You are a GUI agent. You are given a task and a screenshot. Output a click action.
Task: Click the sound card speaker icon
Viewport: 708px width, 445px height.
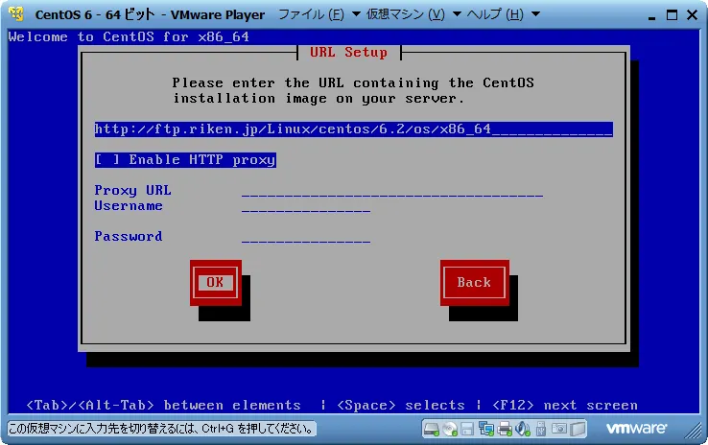[523, 429]
